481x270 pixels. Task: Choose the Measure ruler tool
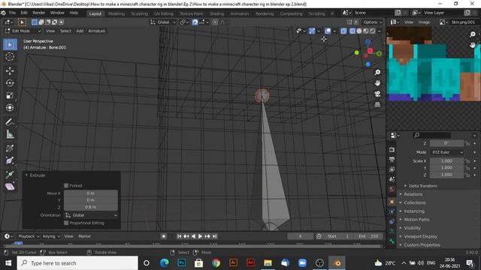click(10, 134)
